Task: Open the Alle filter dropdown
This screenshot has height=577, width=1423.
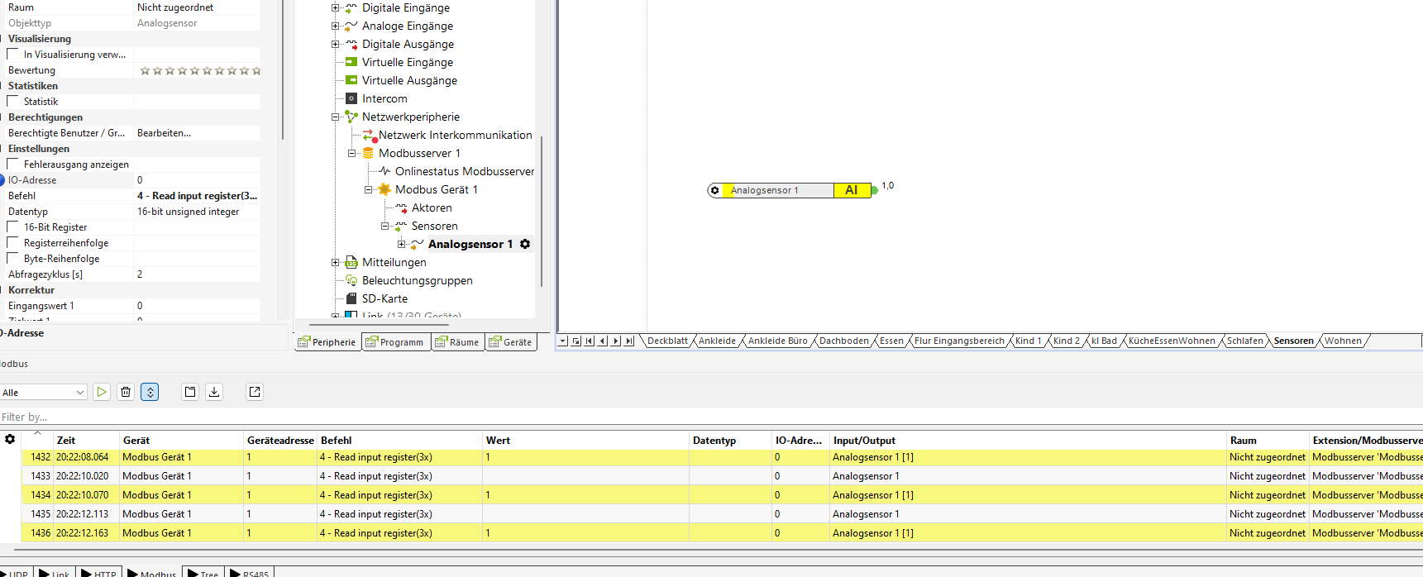Action: coord(44,392)
